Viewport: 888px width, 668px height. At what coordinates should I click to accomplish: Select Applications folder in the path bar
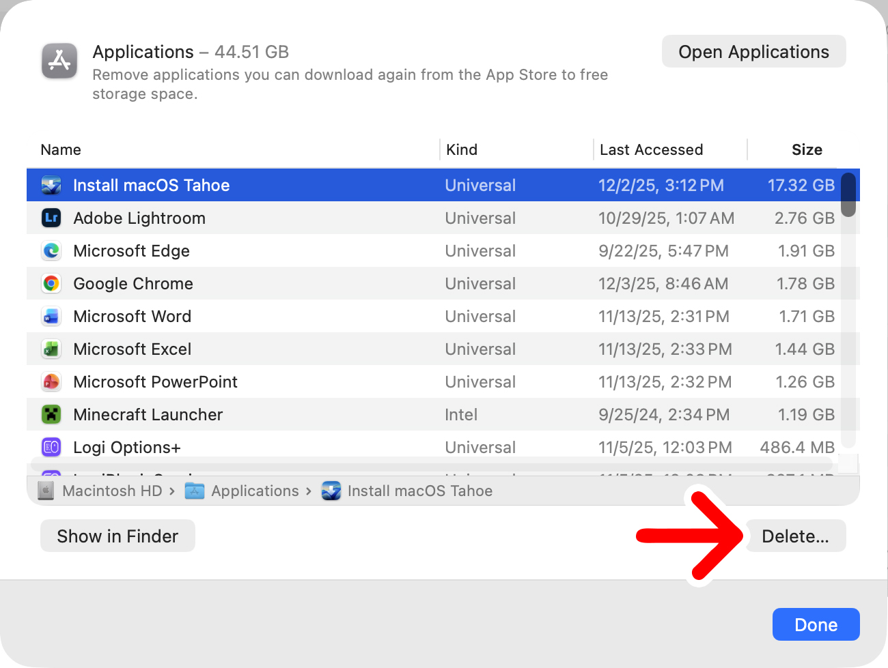coord(254,491)
